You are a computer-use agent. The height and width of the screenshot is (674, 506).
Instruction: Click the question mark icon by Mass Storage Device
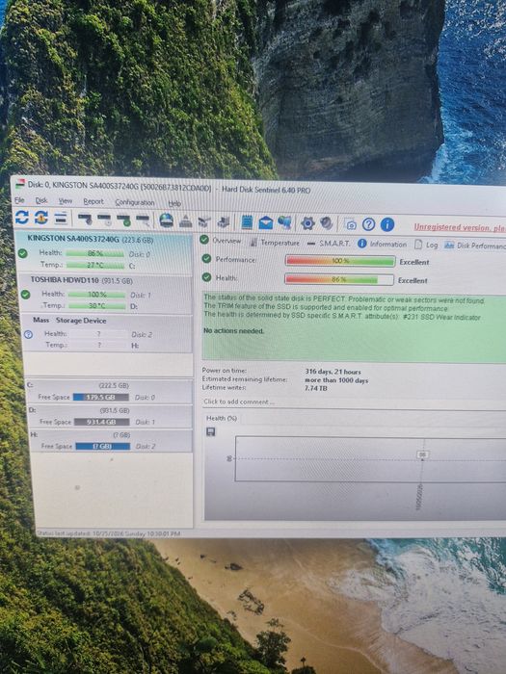(28, 334)
